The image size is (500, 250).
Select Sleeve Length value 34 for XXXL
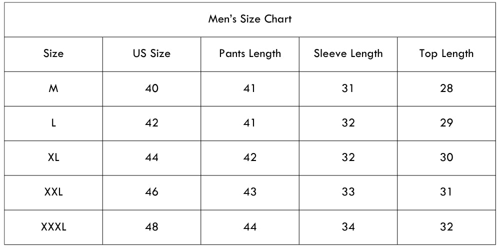pos(348,227)
